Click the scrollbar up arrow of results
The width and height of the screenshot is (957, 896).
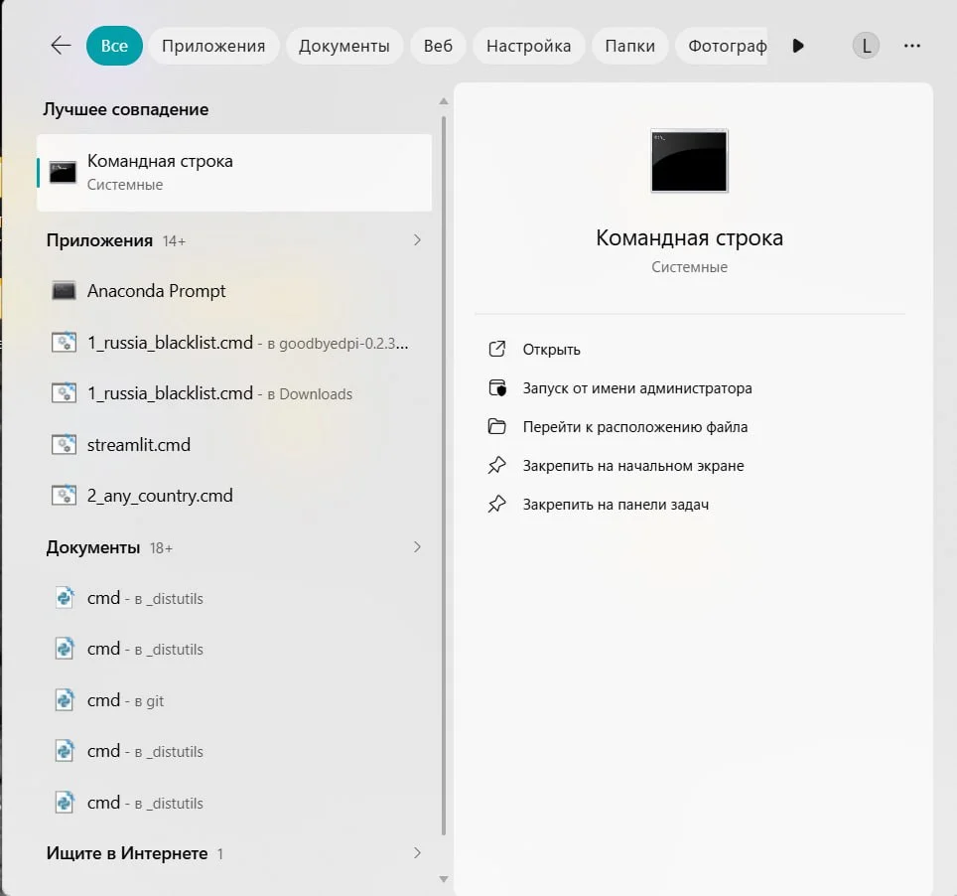click(x=444, y=101)
